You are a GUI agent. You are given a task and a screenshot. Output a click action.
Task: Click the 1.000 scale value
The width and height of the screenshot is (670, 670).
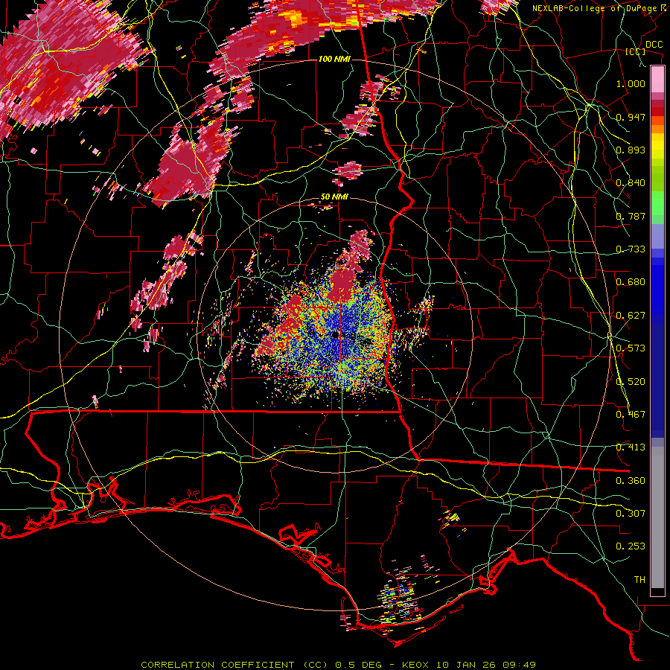[x=631, y=83]
